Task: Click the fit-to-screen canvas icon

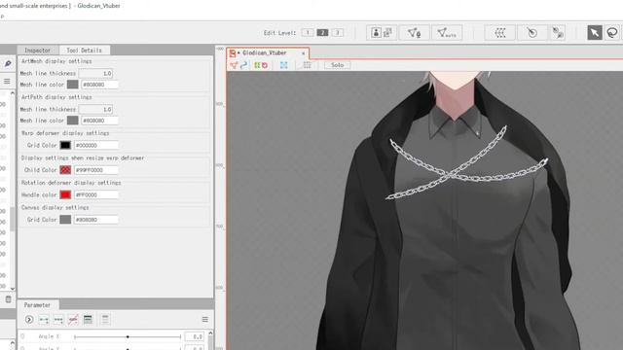Action: point(283,65)
